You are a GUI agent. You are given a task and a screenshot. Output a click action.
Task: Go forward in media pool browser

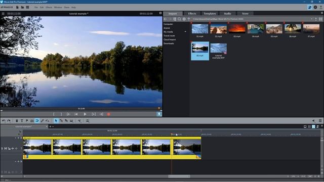(x=170, y=19)
